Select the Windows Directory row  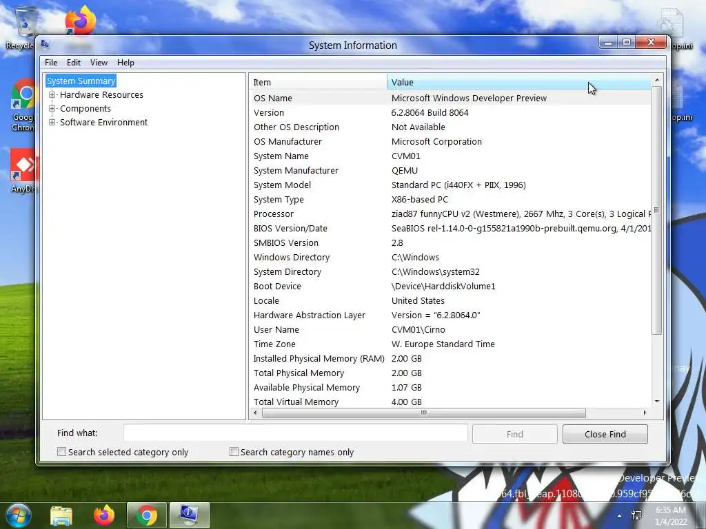point(450,257)
